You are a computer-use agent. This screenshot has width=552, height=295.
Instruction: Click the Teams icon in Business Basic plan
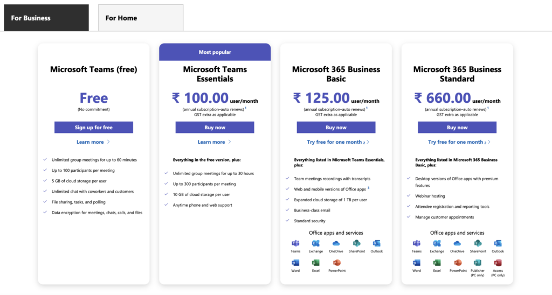click(295, 243)
